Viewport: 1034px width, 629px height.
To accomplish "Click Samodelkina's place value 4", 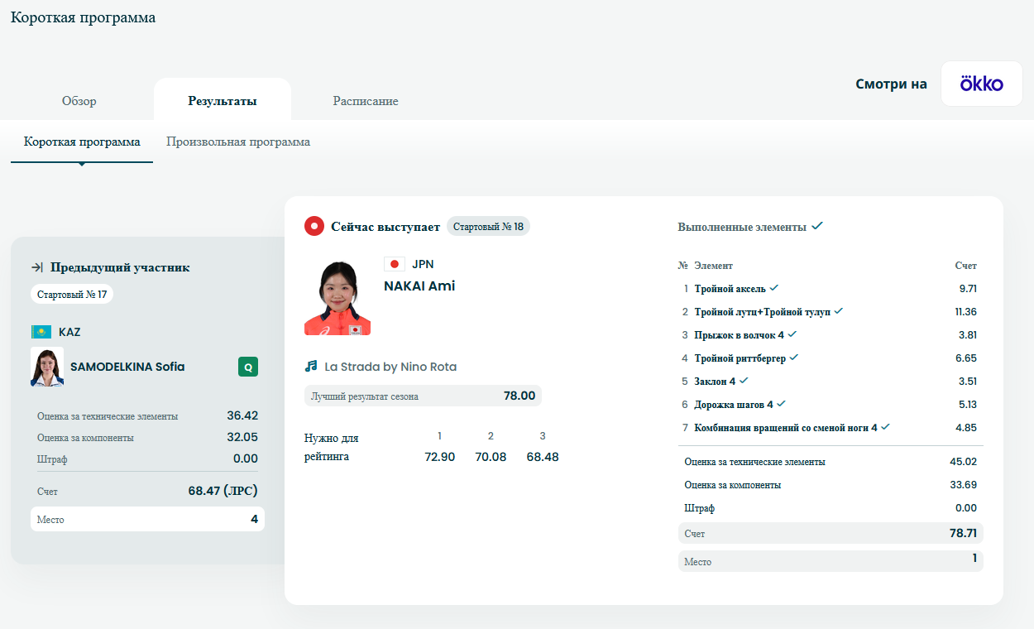I will (254, 519).
